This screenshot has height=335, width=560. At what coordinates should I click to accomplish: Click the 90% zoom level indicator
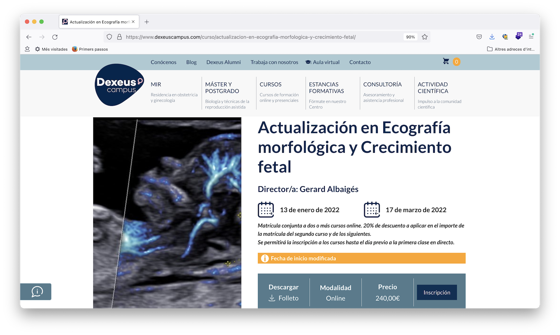pyautogui.click(x=411, y=37)
